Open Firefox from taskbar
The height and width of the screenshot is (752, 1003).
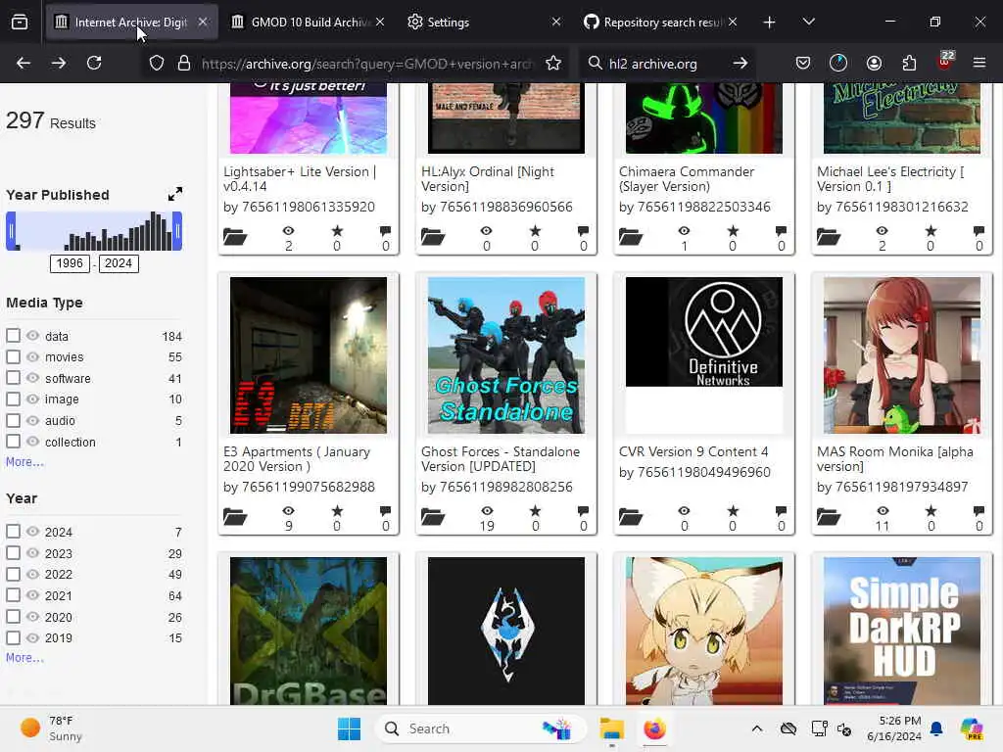coord(654,728)
